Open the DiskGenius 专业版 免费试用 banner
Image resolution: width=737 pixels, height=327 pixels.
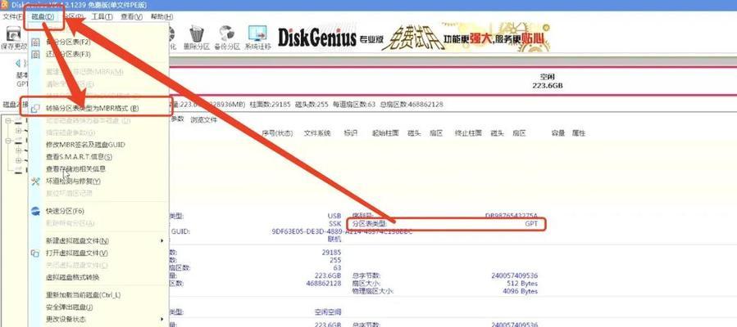[414, 36]
